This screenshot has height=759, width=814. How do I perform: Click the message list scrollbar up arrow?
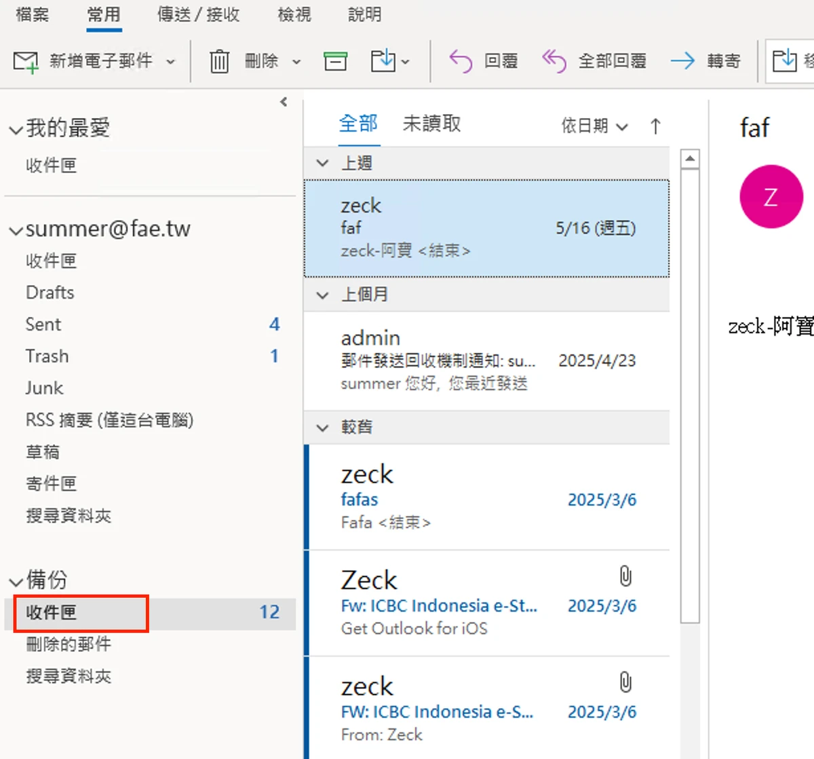tap(690, 159)
